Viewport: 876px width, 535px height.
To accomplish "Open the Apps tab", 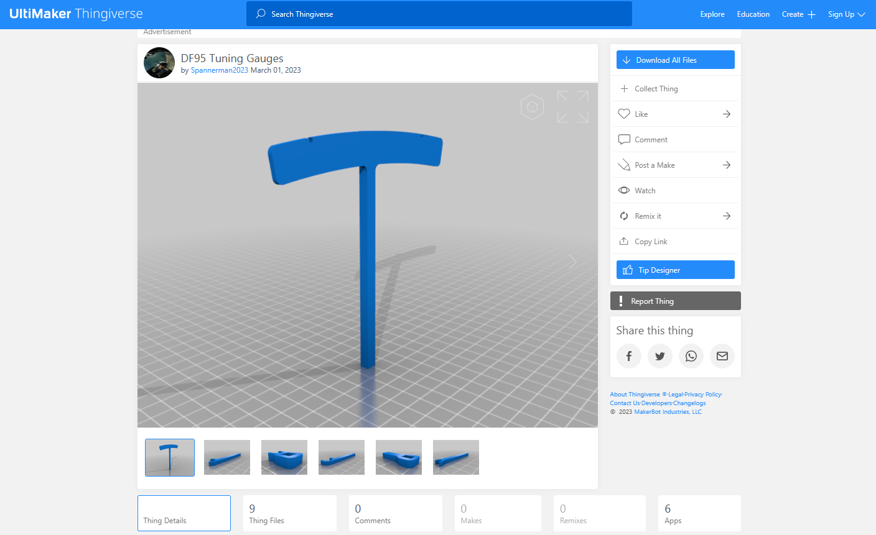I will 699,513.
